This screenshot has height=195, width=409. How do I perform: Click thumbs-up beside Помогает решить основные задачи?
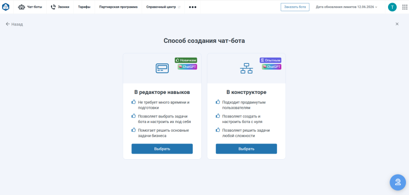(133, 130)
